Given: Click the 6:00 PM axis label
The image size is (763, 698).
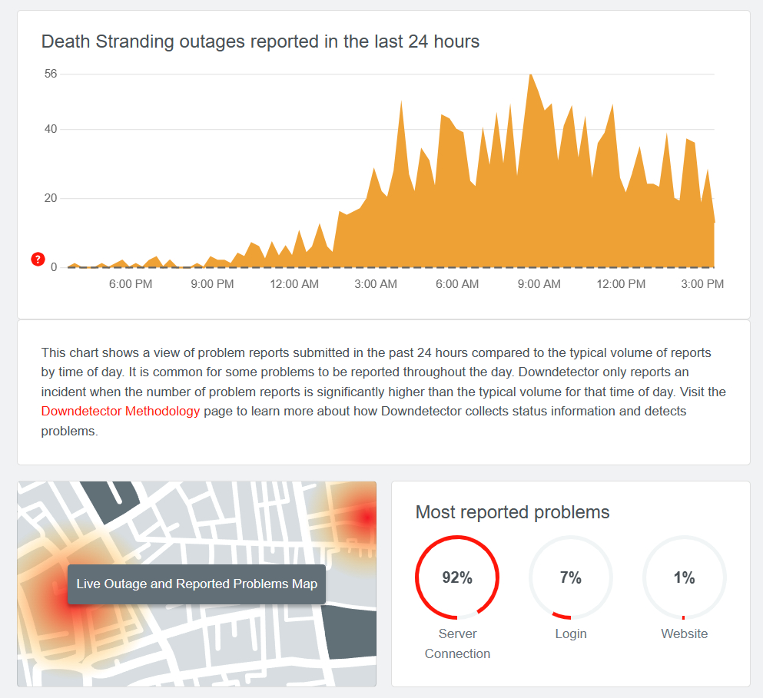Looking at the screenshot, I should [x=131, y=284].
